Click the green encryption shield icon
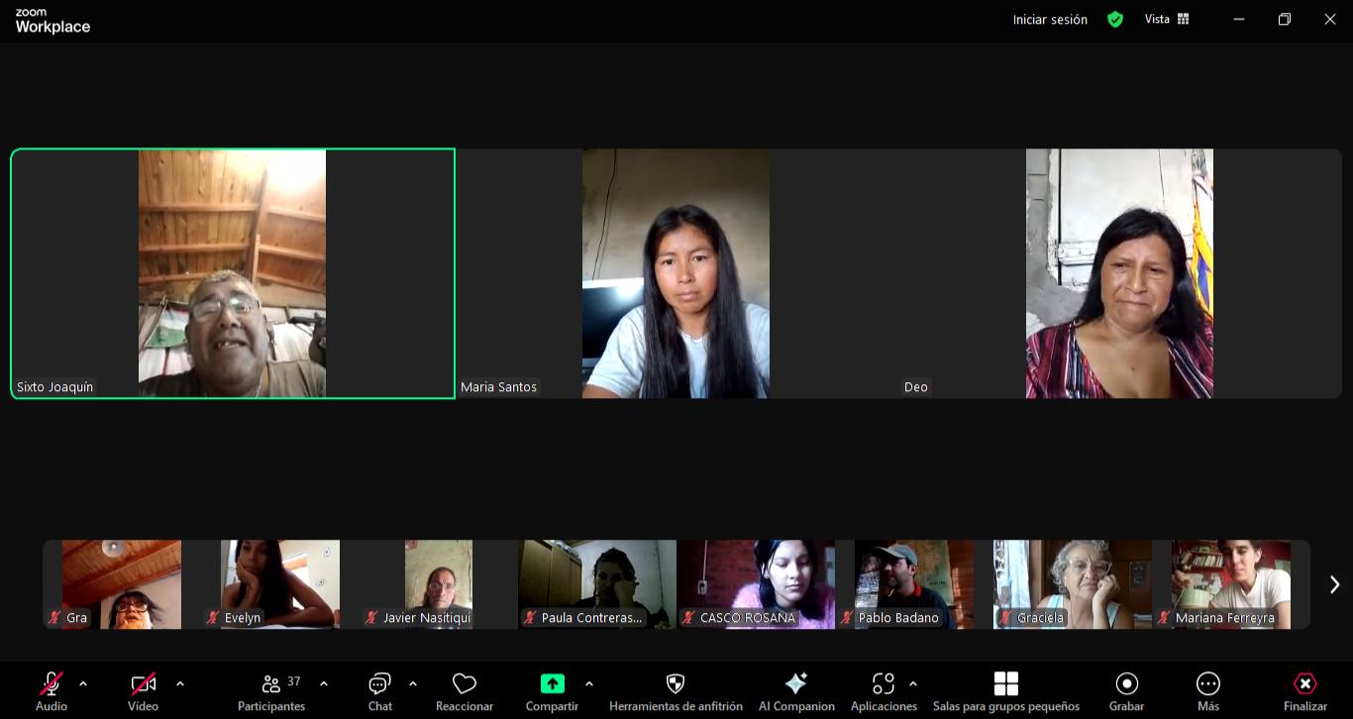Screen dimensions: 1353x719 click(x=1115, y=20)
